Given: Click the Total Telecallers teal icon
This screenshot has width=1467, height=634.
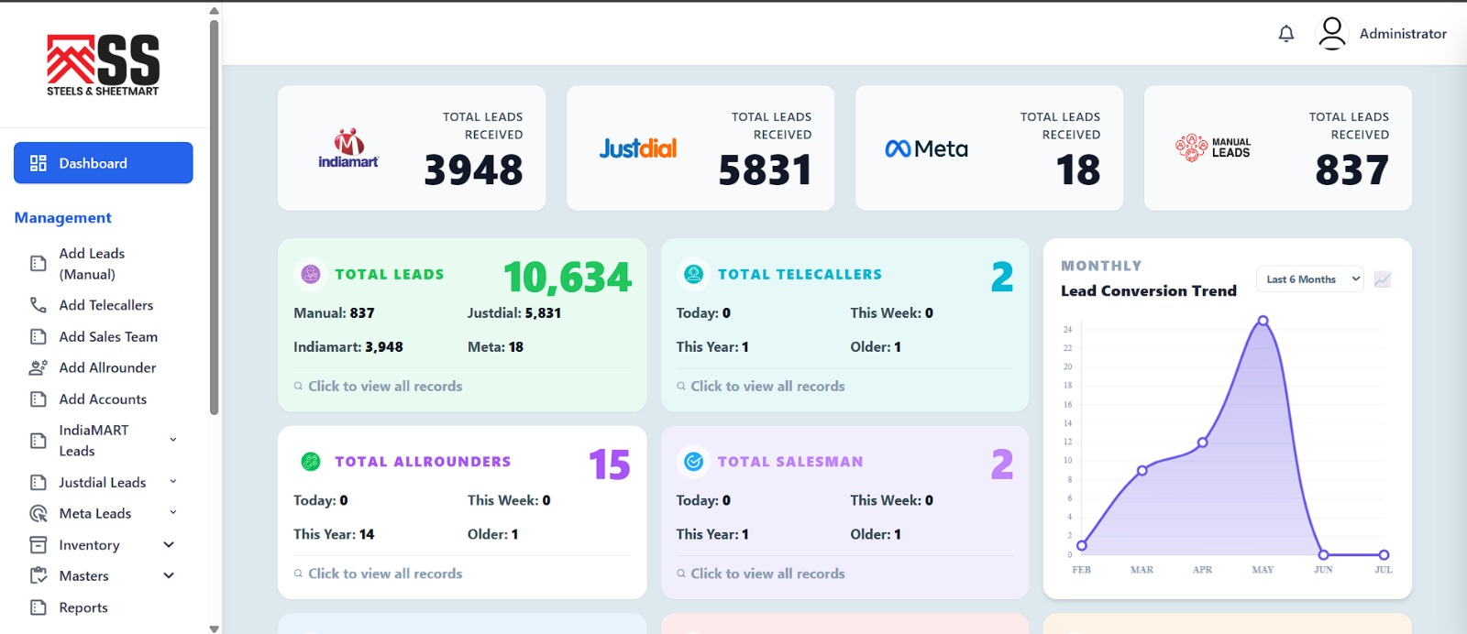Looking at the screenshot, I should tap(694, 273).
